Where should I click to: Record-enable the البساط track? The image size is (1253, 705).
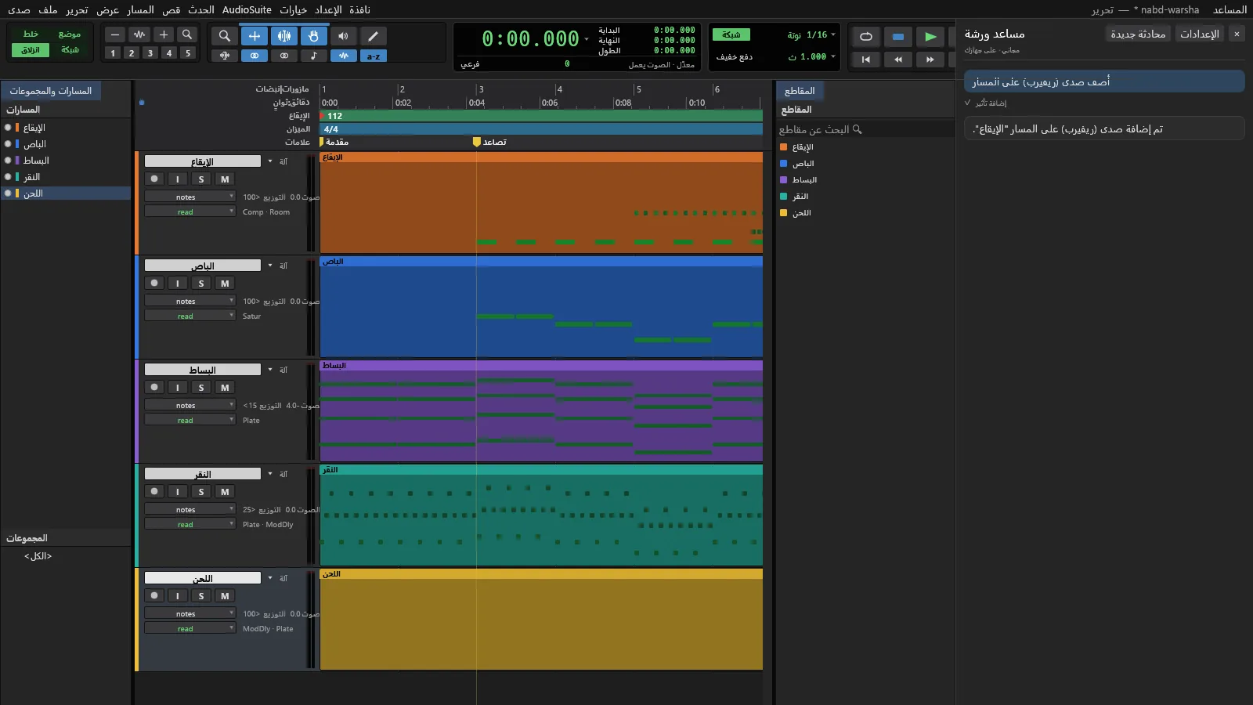point(154,388)
